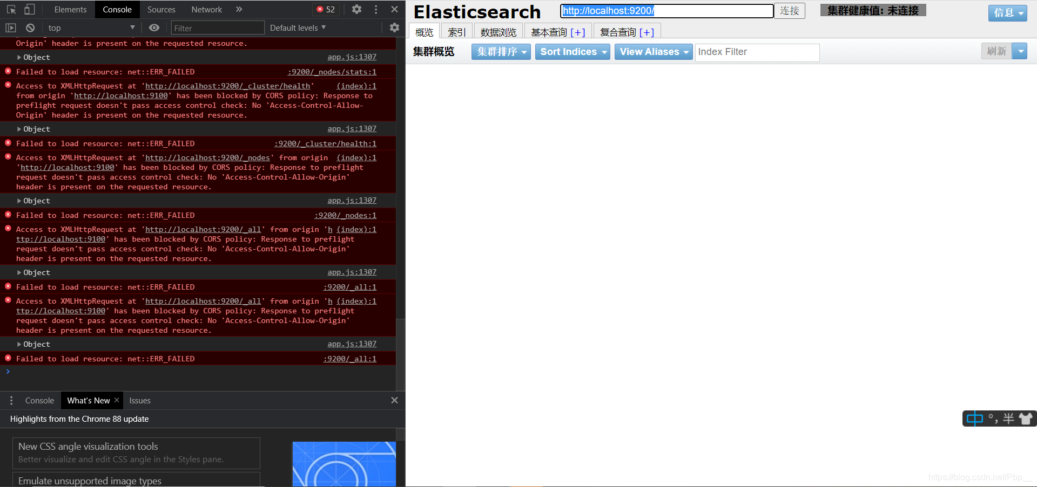Image resolution: width=1037 pixels, height=487 pixels.
Task: Switch to Sources tab
Action: [161, 9]
